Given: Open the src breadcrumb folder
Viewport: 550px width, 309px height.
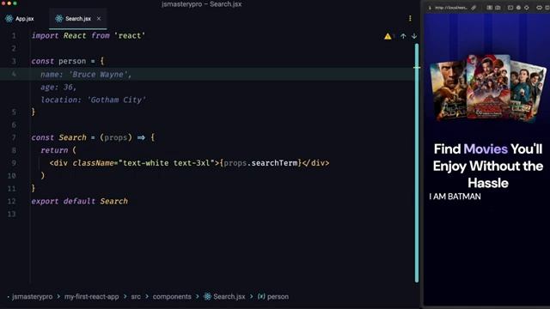Looking at the screenshot, I should (x=136, y=296).
